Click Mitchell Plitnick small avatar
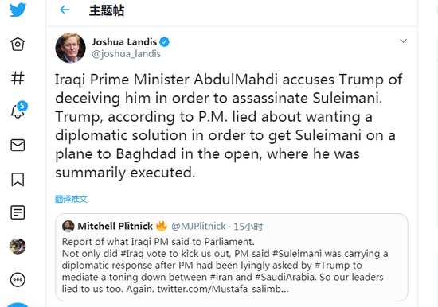 pyautogui.click(x=68, y=226)
